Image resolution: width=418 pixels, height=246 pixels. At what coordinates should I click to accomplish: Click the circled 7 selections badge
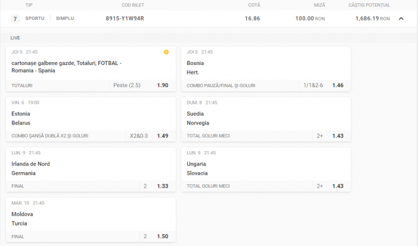click(15, 18)
